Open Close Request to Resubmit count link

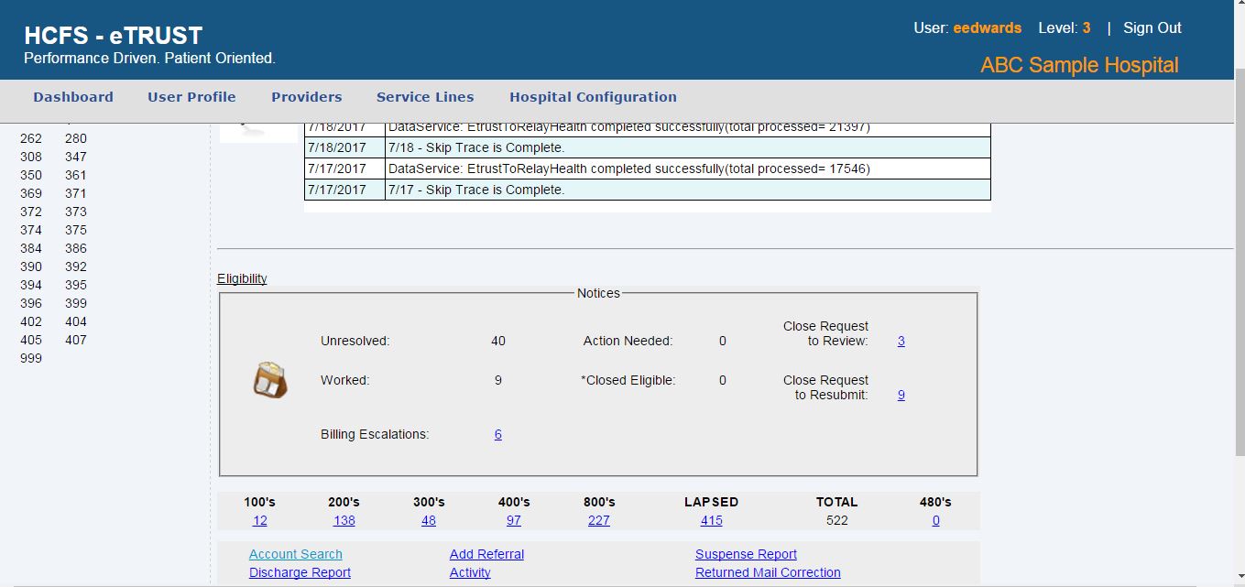[901, 395]
